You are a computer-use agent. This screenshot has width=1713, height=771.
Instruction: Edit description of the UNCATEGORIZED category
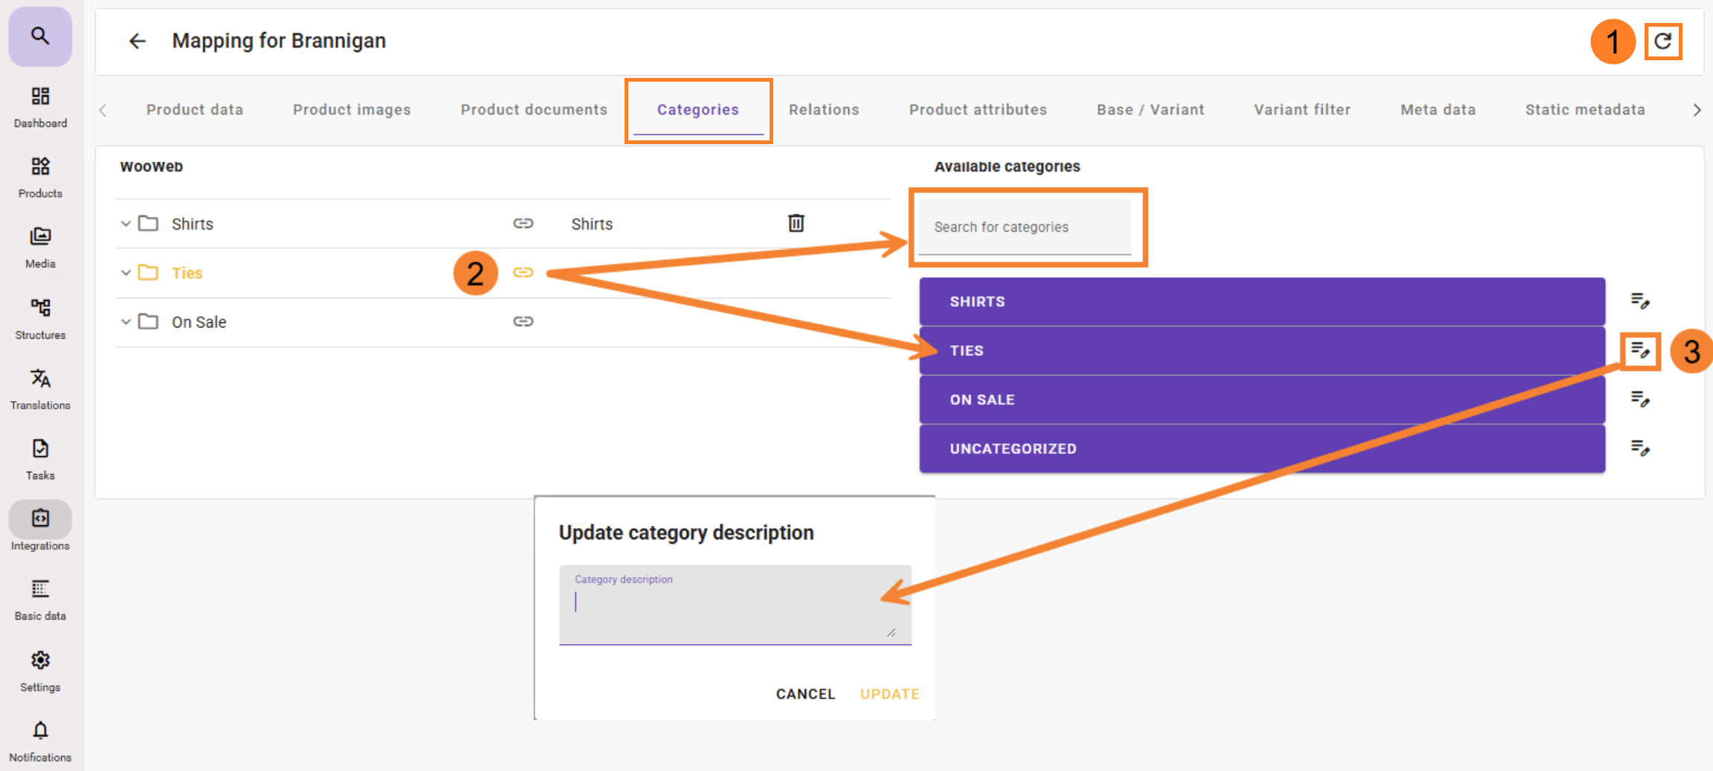[1640, 448]
